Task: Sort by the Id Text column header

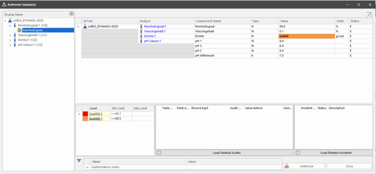Action: [109, 21]
